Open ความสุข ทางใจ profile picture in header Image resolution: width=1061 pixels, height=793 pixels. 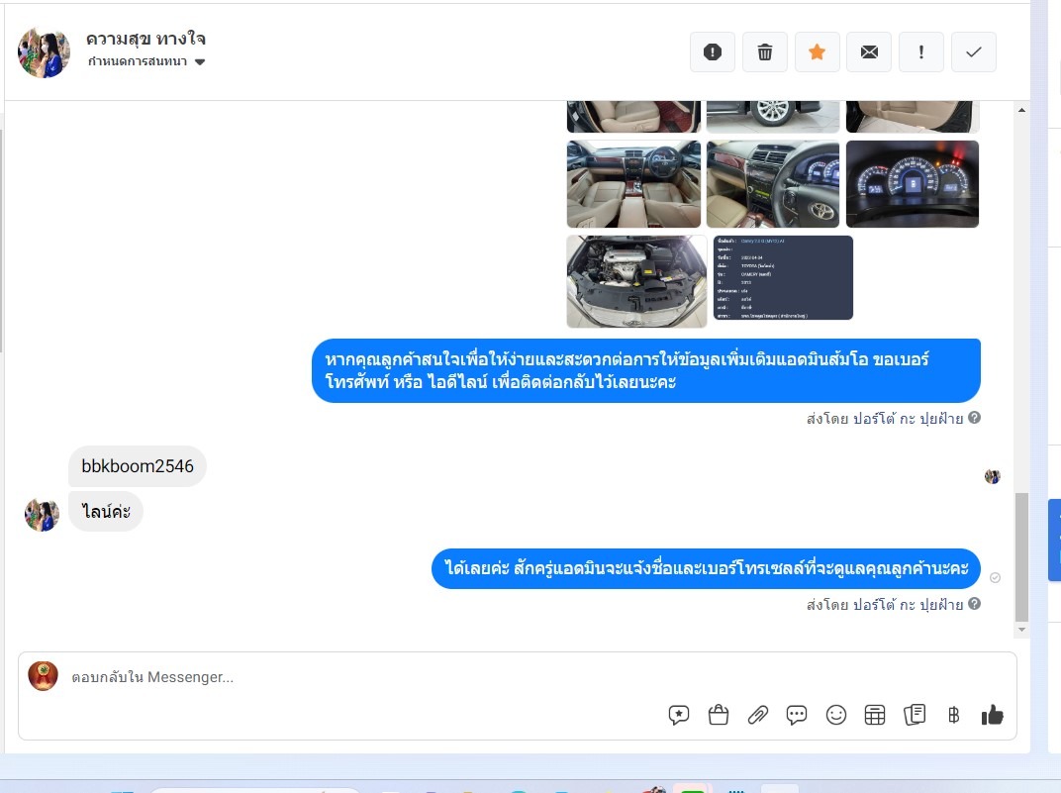click(44, 52)
